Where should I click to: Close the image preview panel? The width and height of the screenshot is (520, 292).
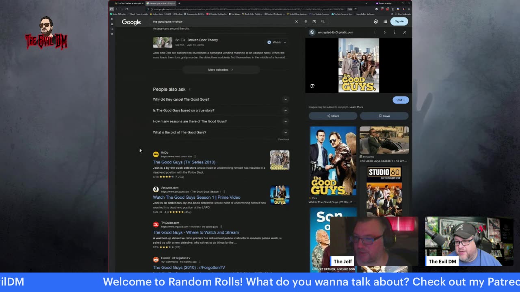tap(405, 32)
